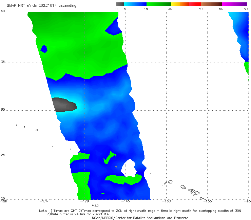Click the swath time stamp "4:23"
The height and width of the screenshot is (220, 251).
coord(95,205)
